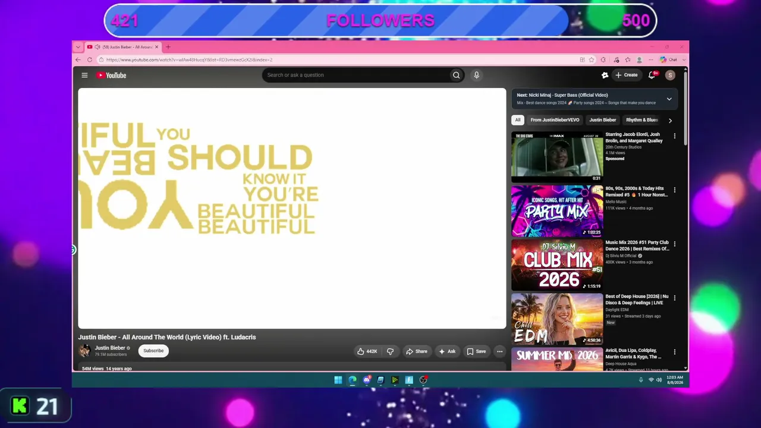The image size is (761, 428).
Task: Dislike the video with thumbs down
Action: point(390,351)
